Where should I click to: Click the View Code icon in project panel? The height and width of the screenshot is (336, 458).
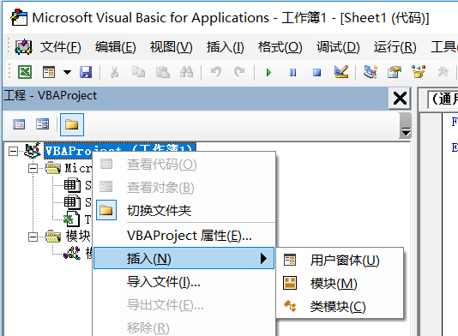(19, 124)
